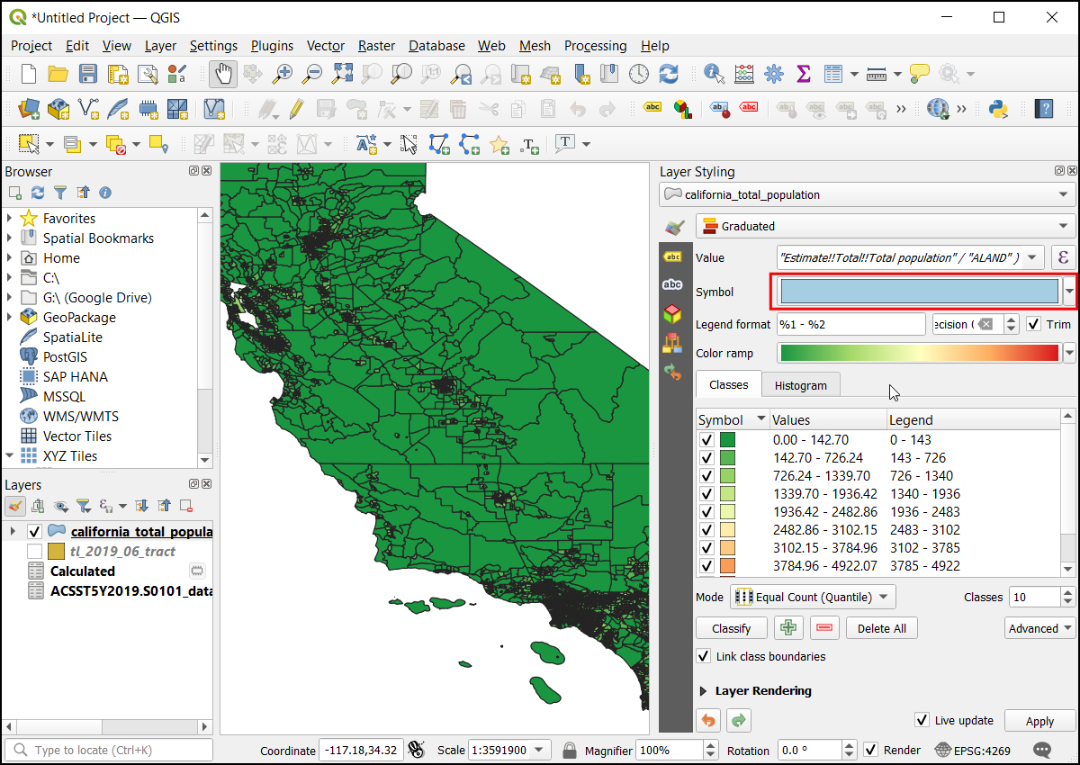This screenshot has width=1080, height=765.
Task: Click the Delete All button
Action: (x=881, y=628)
